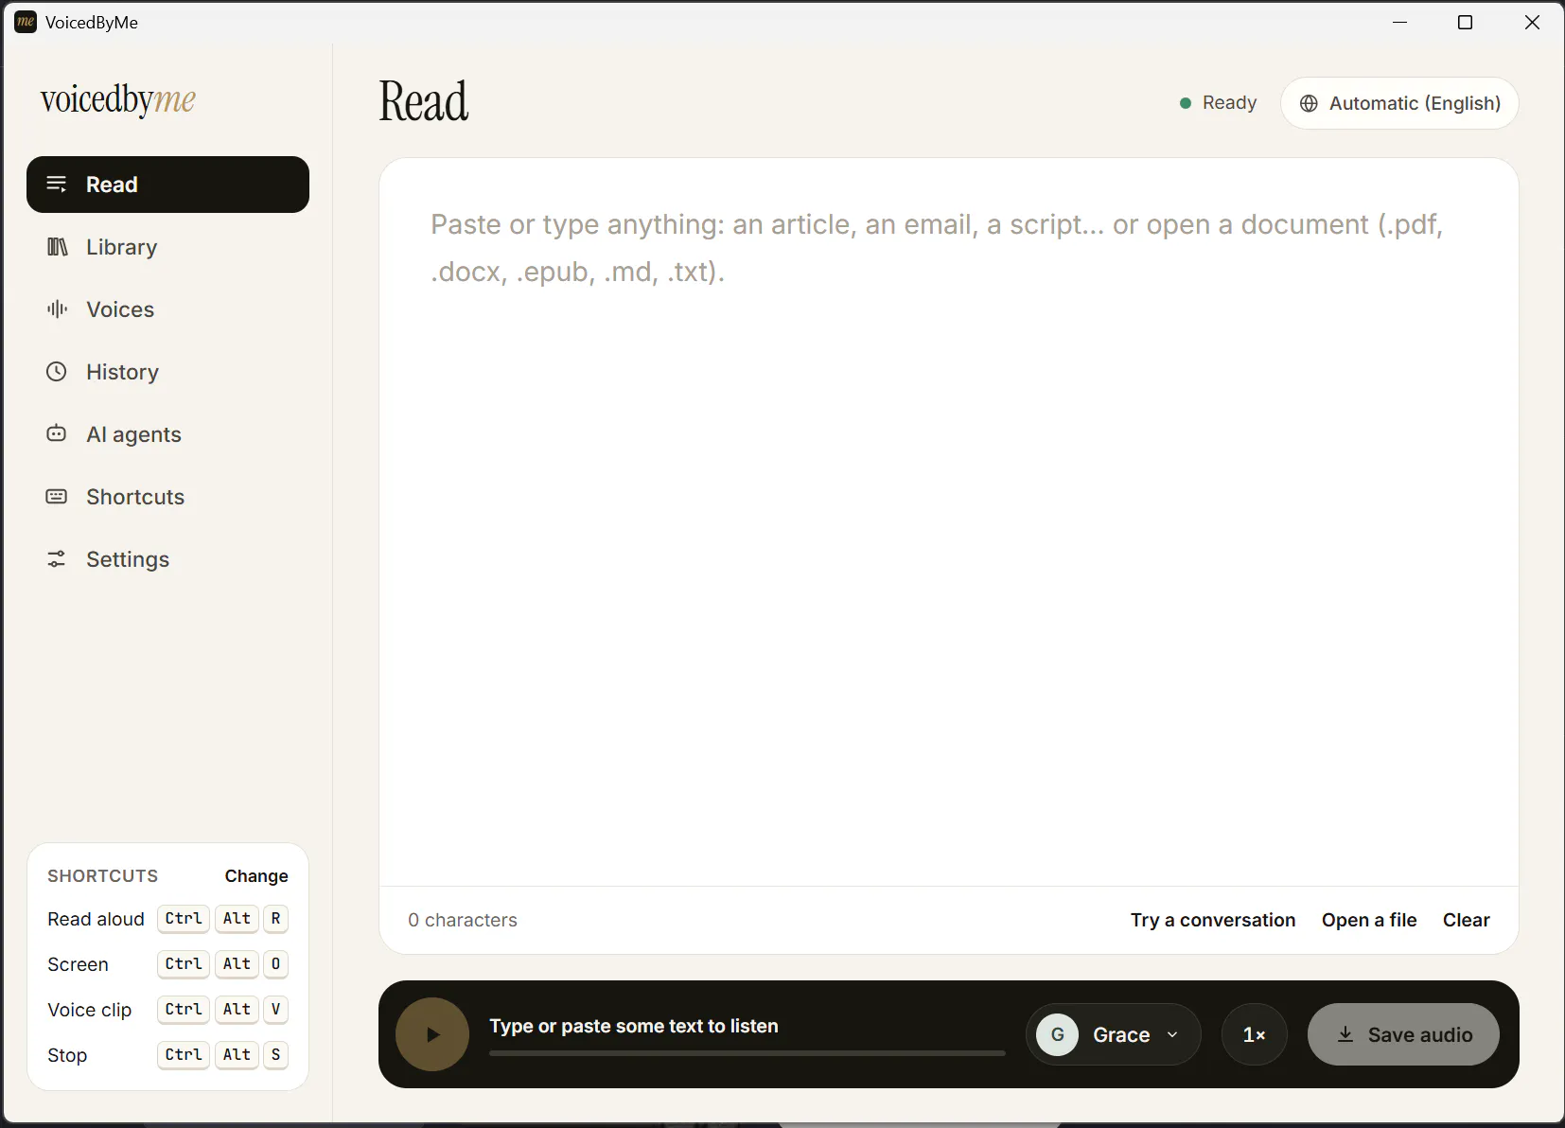Click Open a file
The height and width of the screenshot is (1128, 1565).
[1369, 920]
